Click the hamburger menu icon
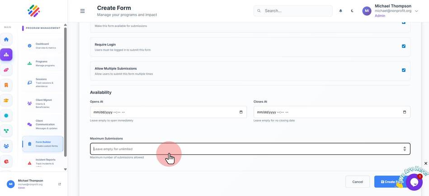The image size is (429, 196). click(x=82, y=11)
